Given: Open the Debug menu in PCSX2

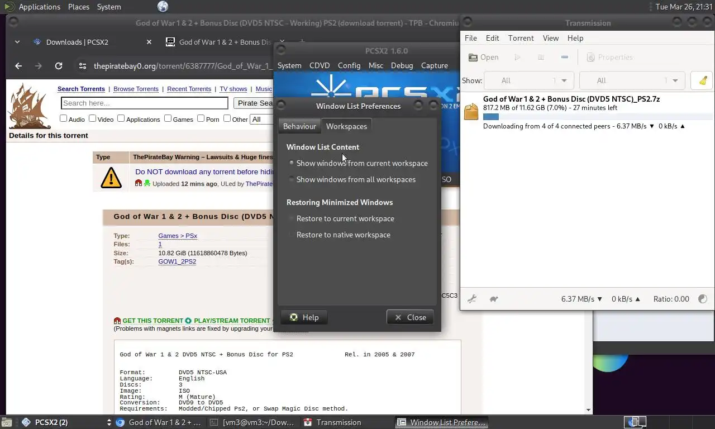Looking at the screenshot, I should pyautogui.click(x=402, y=65).
